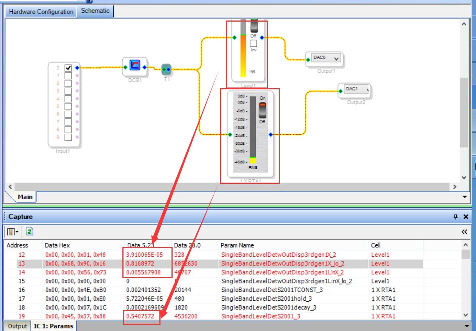Screen dimensions: 476x331
Task: Click the schematic horizontal scrollbar right arrow
Action: coord(455,186)
